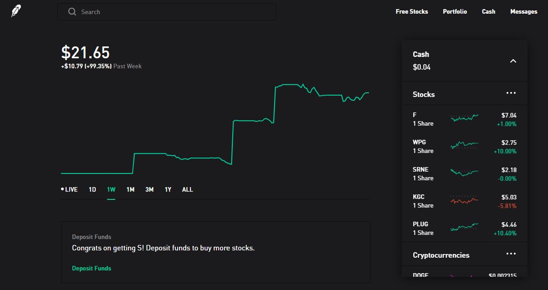Open the Stocks section ellipsis menu
This screenshot has width=548, height=290.
coord(511,93)
